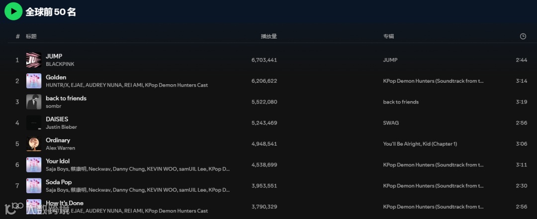Open the Ordinary cover thumbnail

(x=34, y=144)
